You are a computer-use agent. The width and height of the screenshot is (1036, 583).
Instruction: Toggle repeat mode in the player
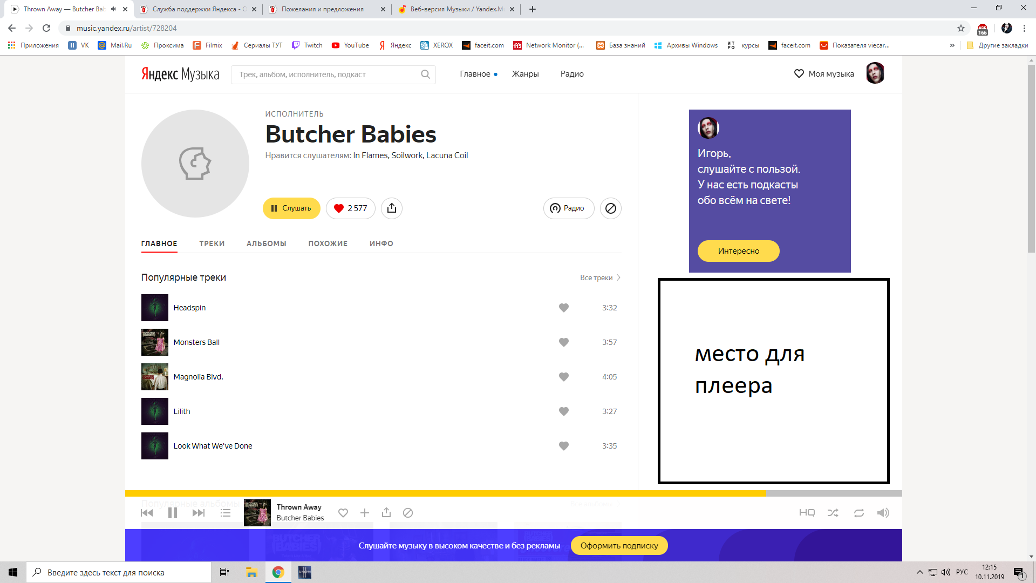click(859, 513)
